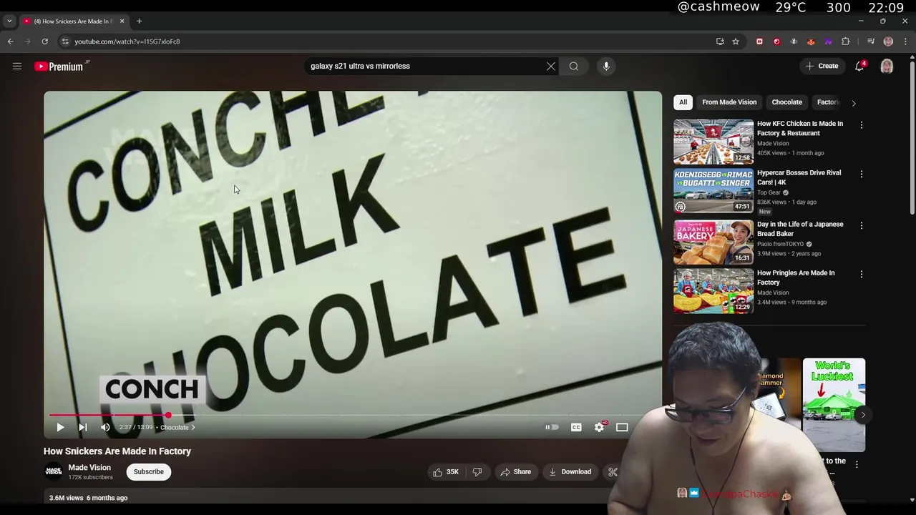Subscribe to Made Vision channel
916x515 pixels.
149,471
